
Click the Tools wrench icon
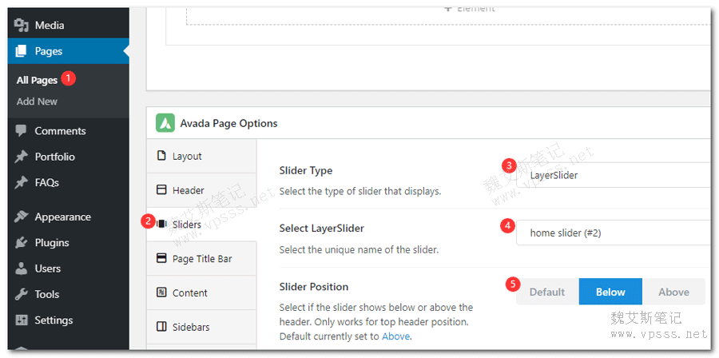[22, 294]
